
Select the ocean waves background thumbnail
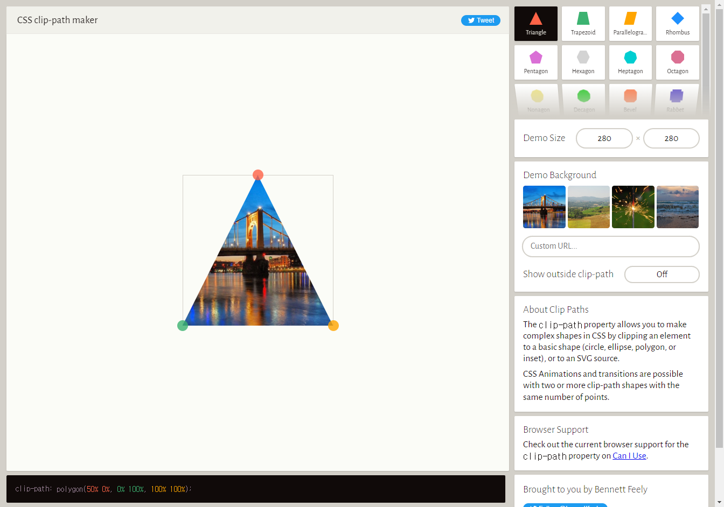pos(678,207)
